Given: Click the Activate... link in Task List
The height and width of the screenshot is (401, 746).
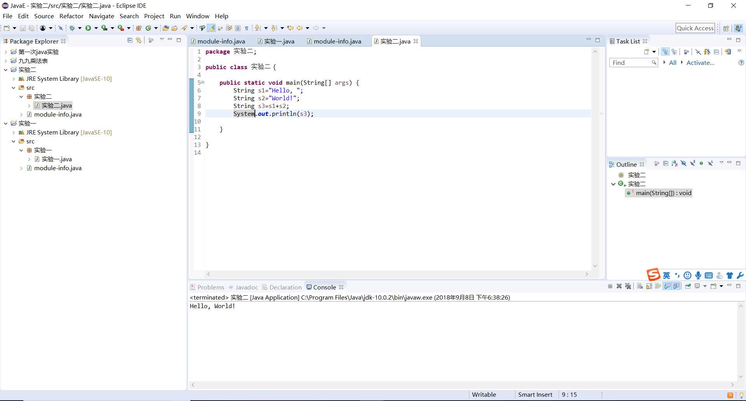Looking at the screenshot, I should coord(700,63).
